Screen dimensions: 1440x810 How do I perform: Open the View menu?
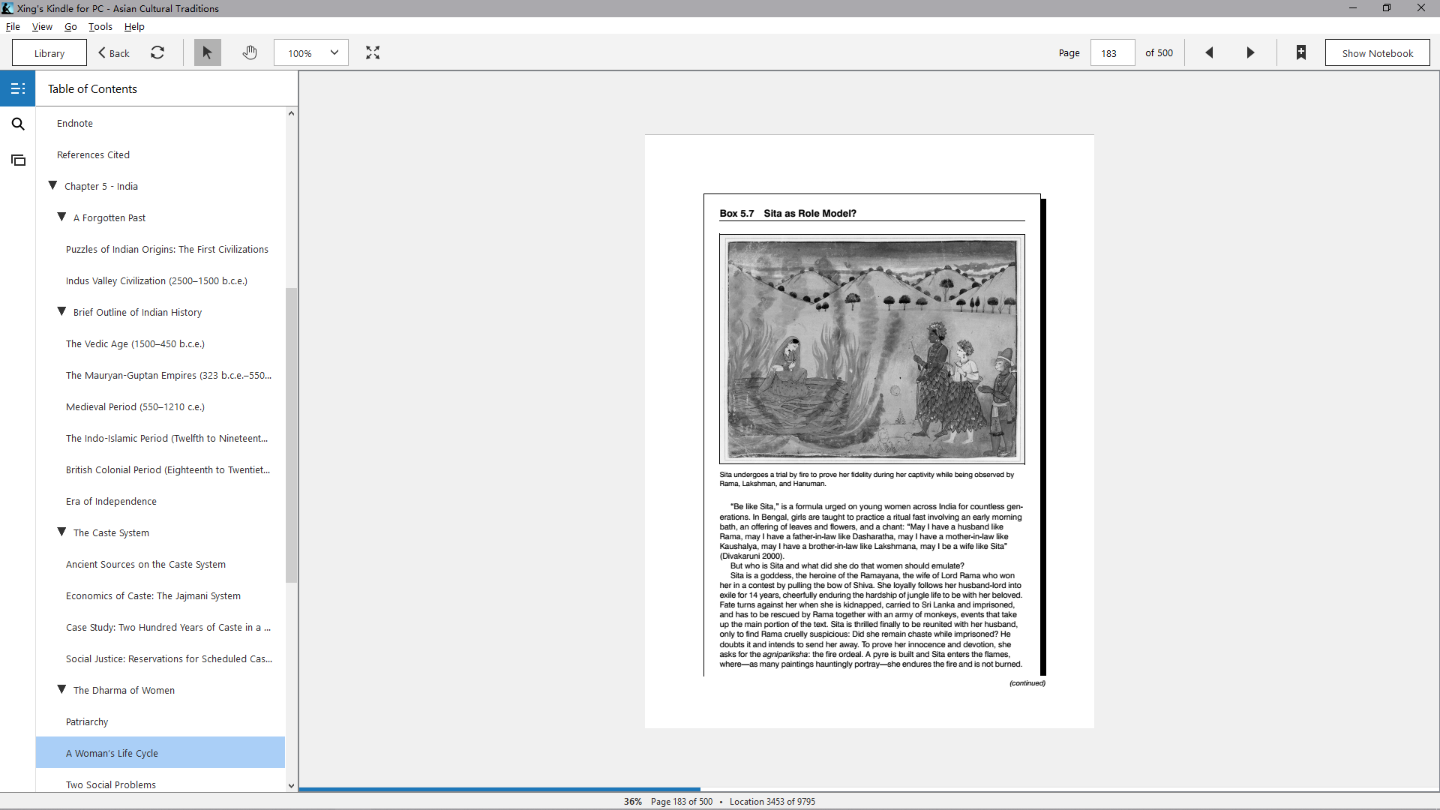click(42, 26)
